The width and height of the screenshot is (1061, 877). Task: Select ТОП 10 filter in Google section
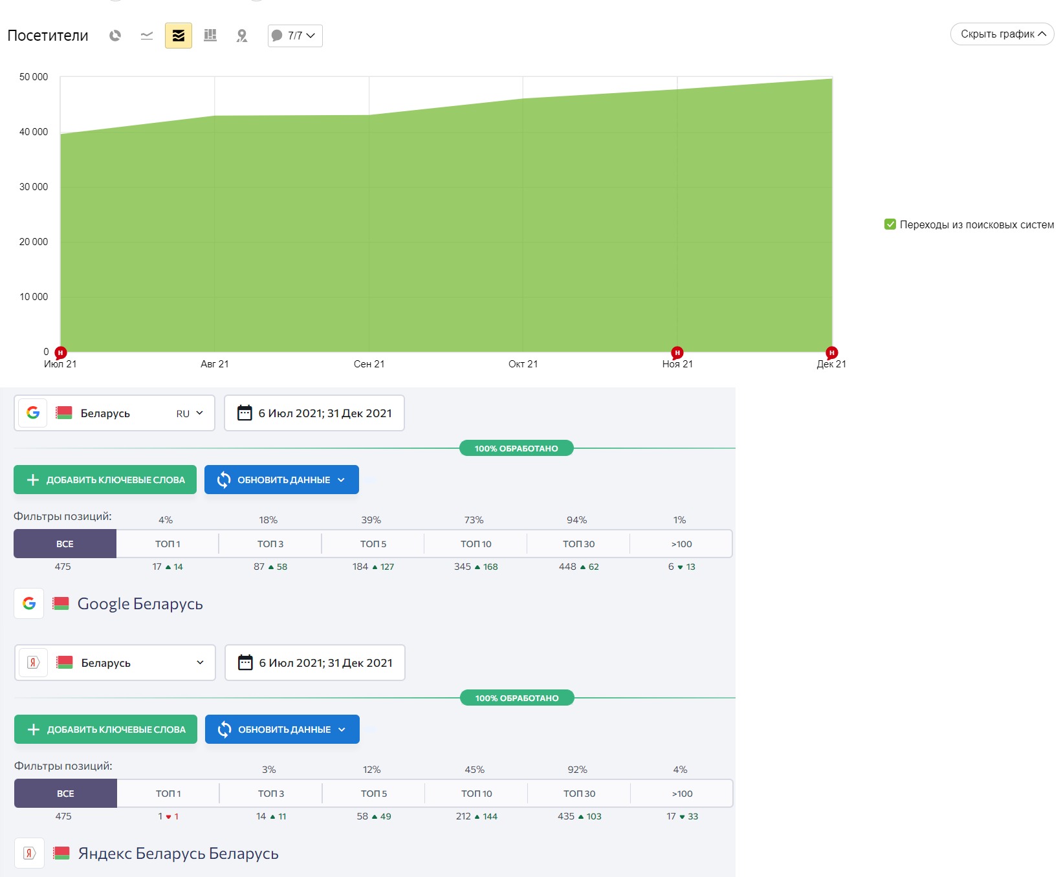click(x=476, y=544)
